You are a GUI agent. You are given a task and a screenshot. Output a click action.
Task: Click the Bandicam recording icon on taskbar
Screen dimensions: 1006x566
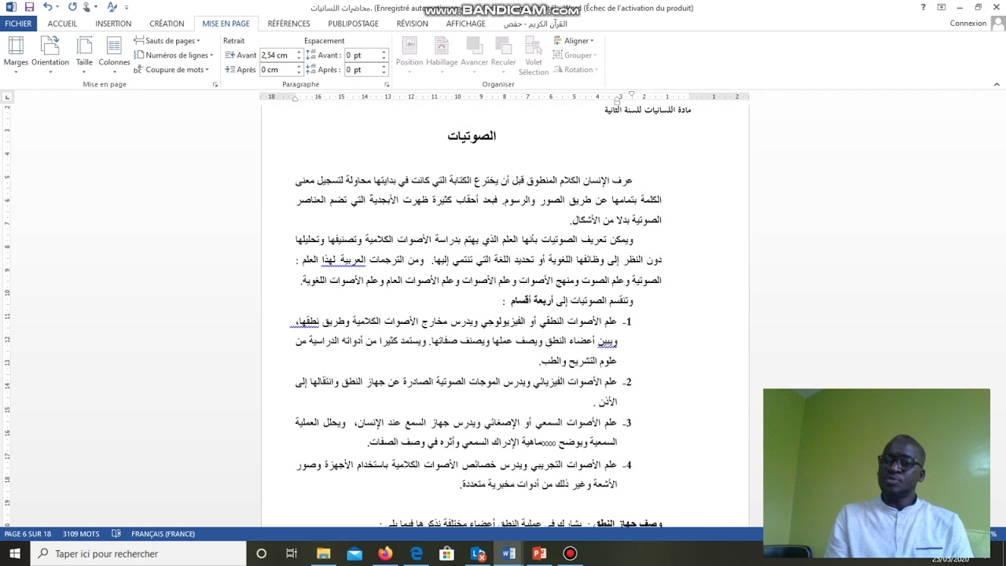[570, 553]
